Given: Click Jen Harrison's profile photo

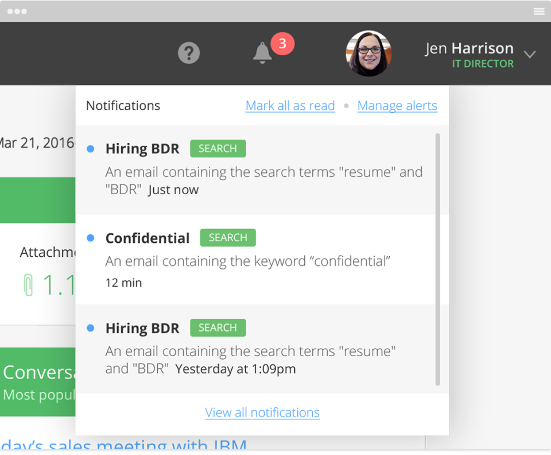Looking at the screenshot, I should 368,53.
